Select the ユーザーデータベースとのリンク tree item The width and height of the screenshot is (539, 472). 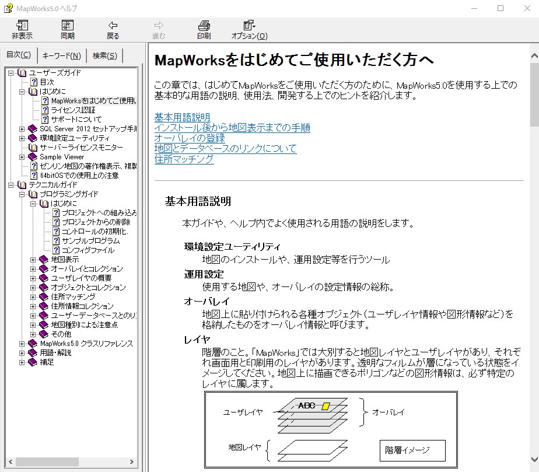click(93, 315)
